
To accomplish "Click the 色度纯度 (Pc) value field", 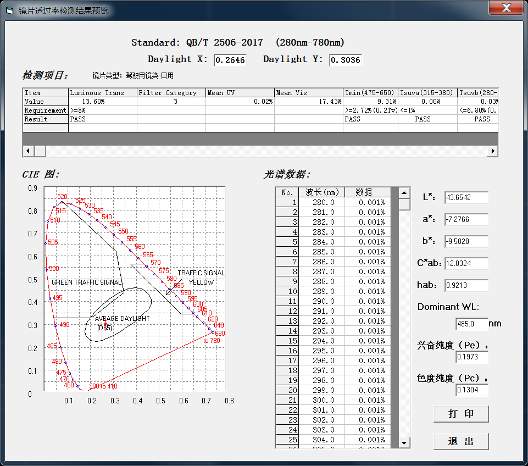I will 471,390.
